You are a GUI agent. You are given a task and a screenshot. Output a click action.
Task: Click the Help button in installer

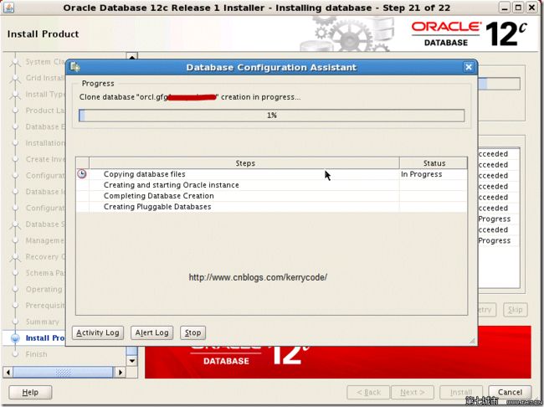30,392
